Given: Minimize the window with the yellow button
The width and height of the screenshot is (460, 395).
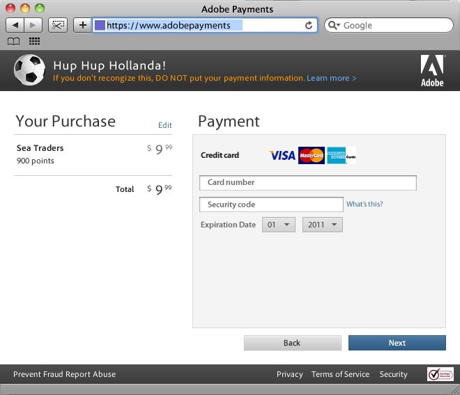Looking at the screenshot, I should pos(25,8).
